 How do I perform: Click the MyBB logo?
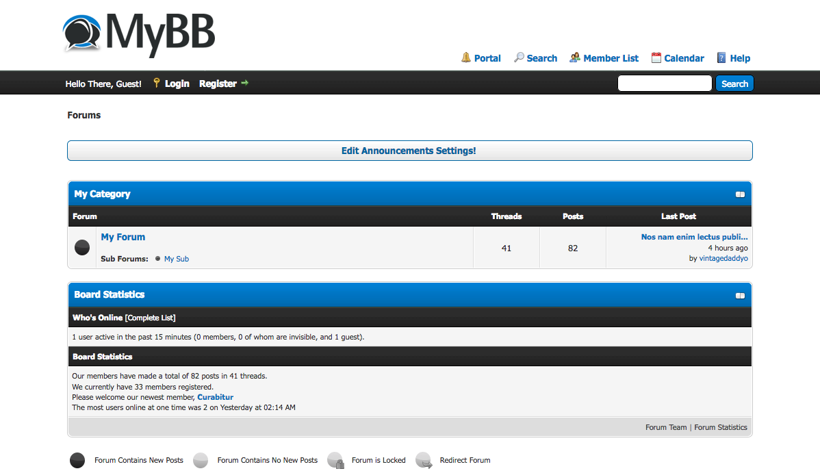pyautogui.click(x=139, y=34)
